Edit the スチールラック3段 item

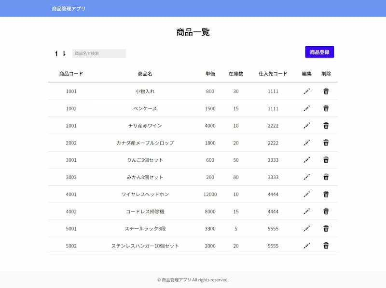pyautogui.click(x=307, y=228)
